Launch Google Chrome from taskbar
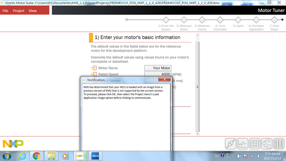Image resolution: width=286 pixels, height=161 pixels. (36, 156)
